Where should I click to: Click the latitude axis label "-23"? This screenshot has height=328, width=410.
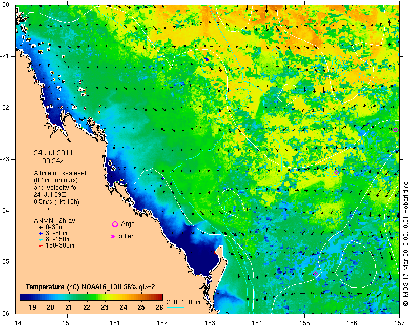[6, 159]
